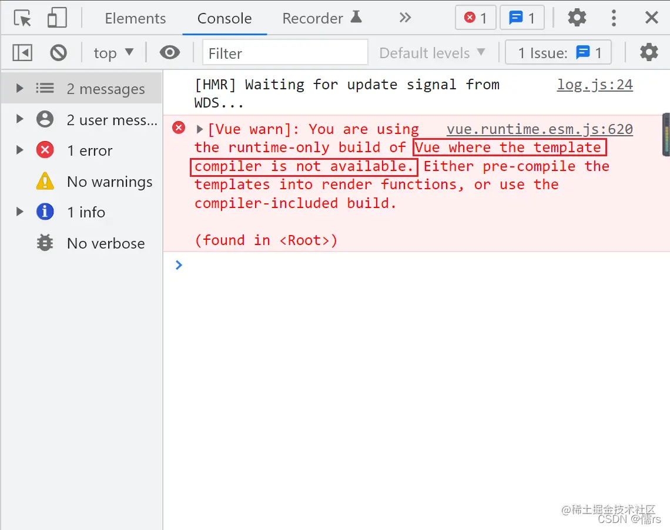Expand the 2 messages group
The width and height of the screenshot is (670, 530).
pyautogui.click(x=19, y=88)
